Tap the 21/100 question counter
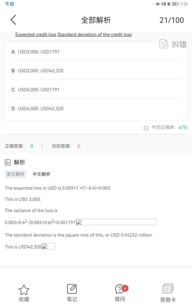192x308 pixels. pos(172,20)
